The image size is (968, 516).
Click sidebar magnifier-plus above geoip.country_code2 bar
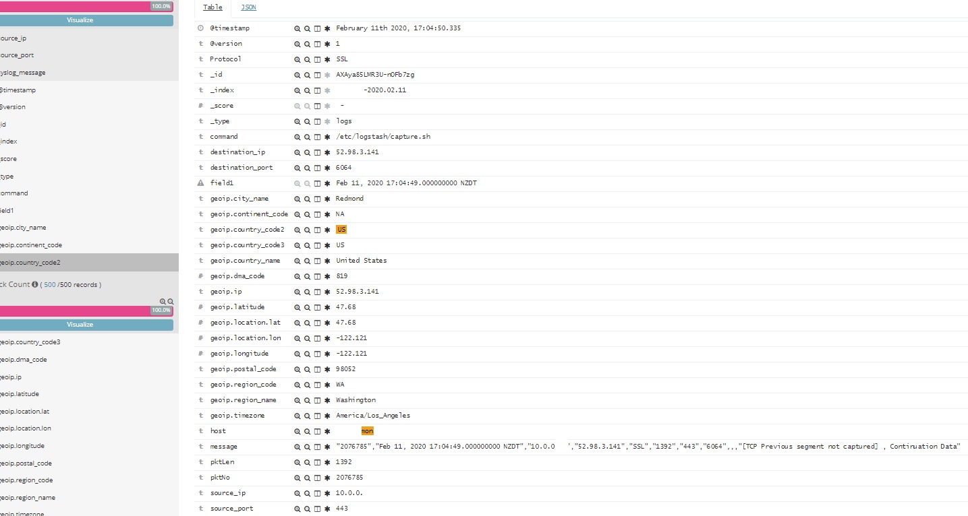pos(163,302)
